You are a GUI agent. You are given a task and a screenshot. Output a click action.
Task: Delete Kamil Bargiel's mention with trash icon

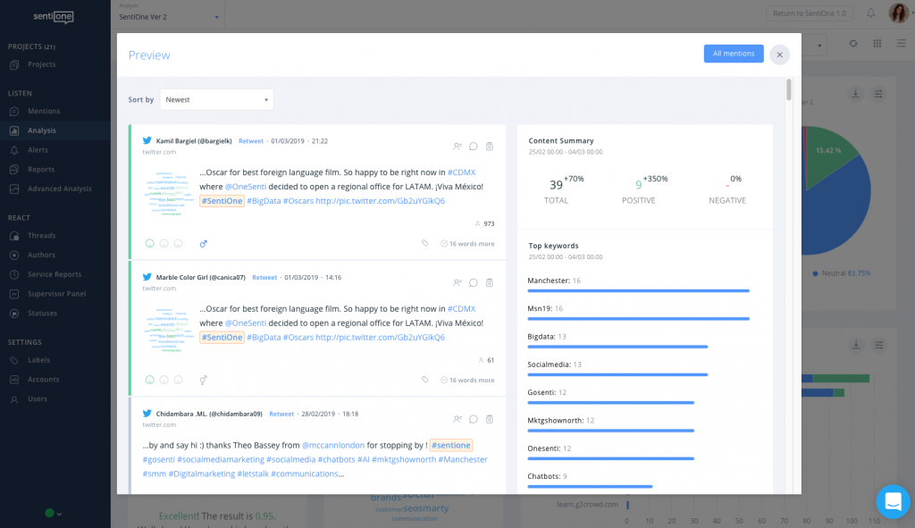[489, 147]
